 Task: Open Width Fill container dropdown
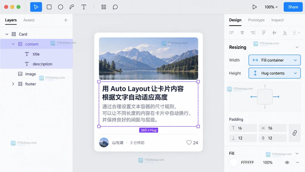click(274, 60)
